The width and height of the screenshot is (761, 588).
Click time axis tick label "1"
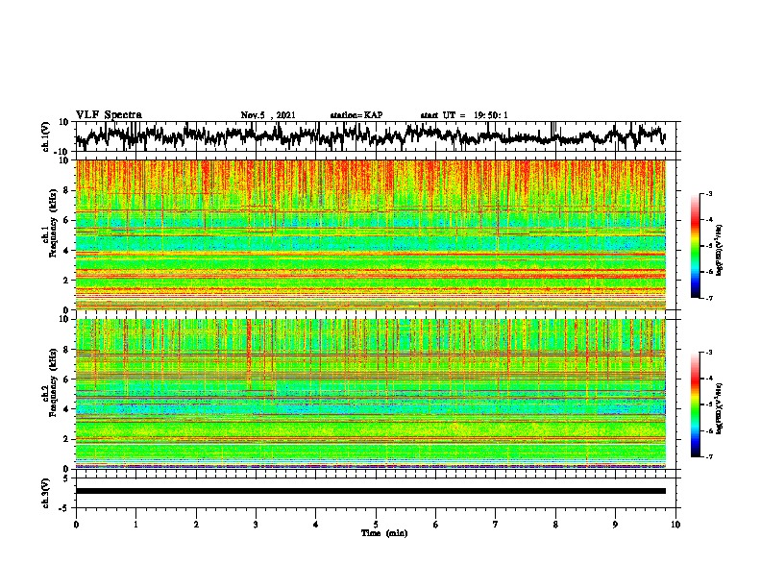[136, 525]
